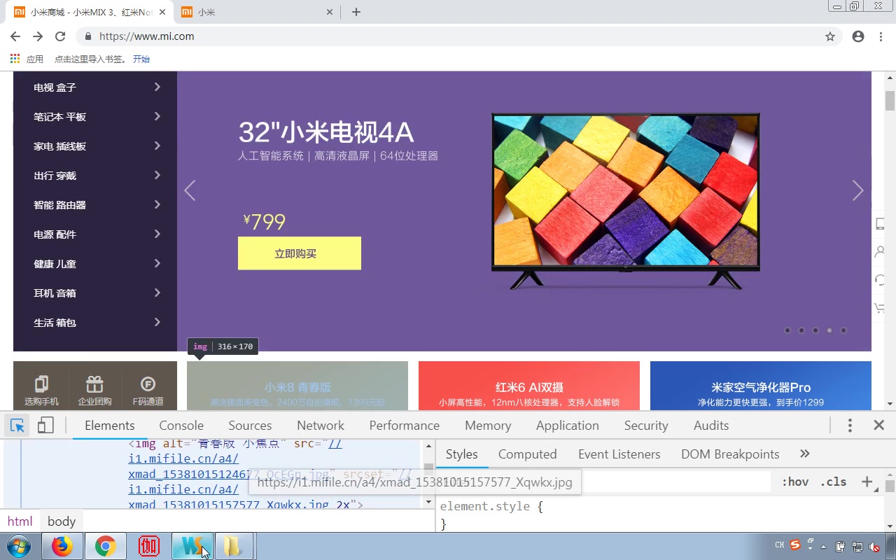Expand the 家电 插线板 category

coord(95,146)
